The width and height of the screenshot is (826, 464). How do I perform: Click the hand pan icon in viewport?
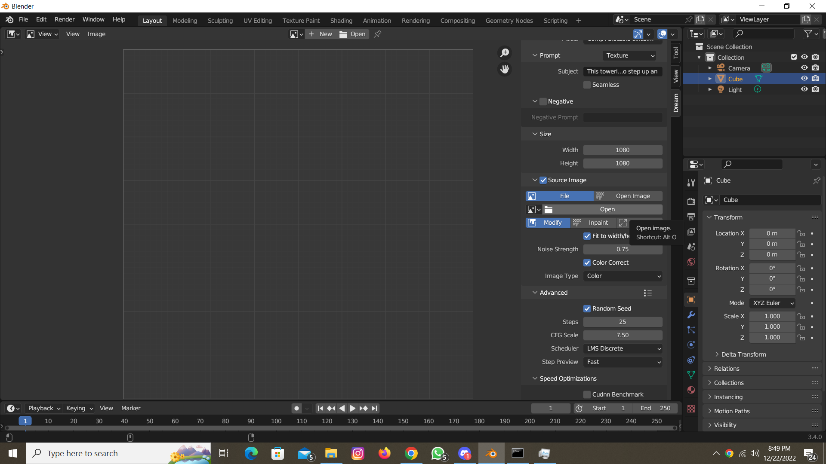505,69
